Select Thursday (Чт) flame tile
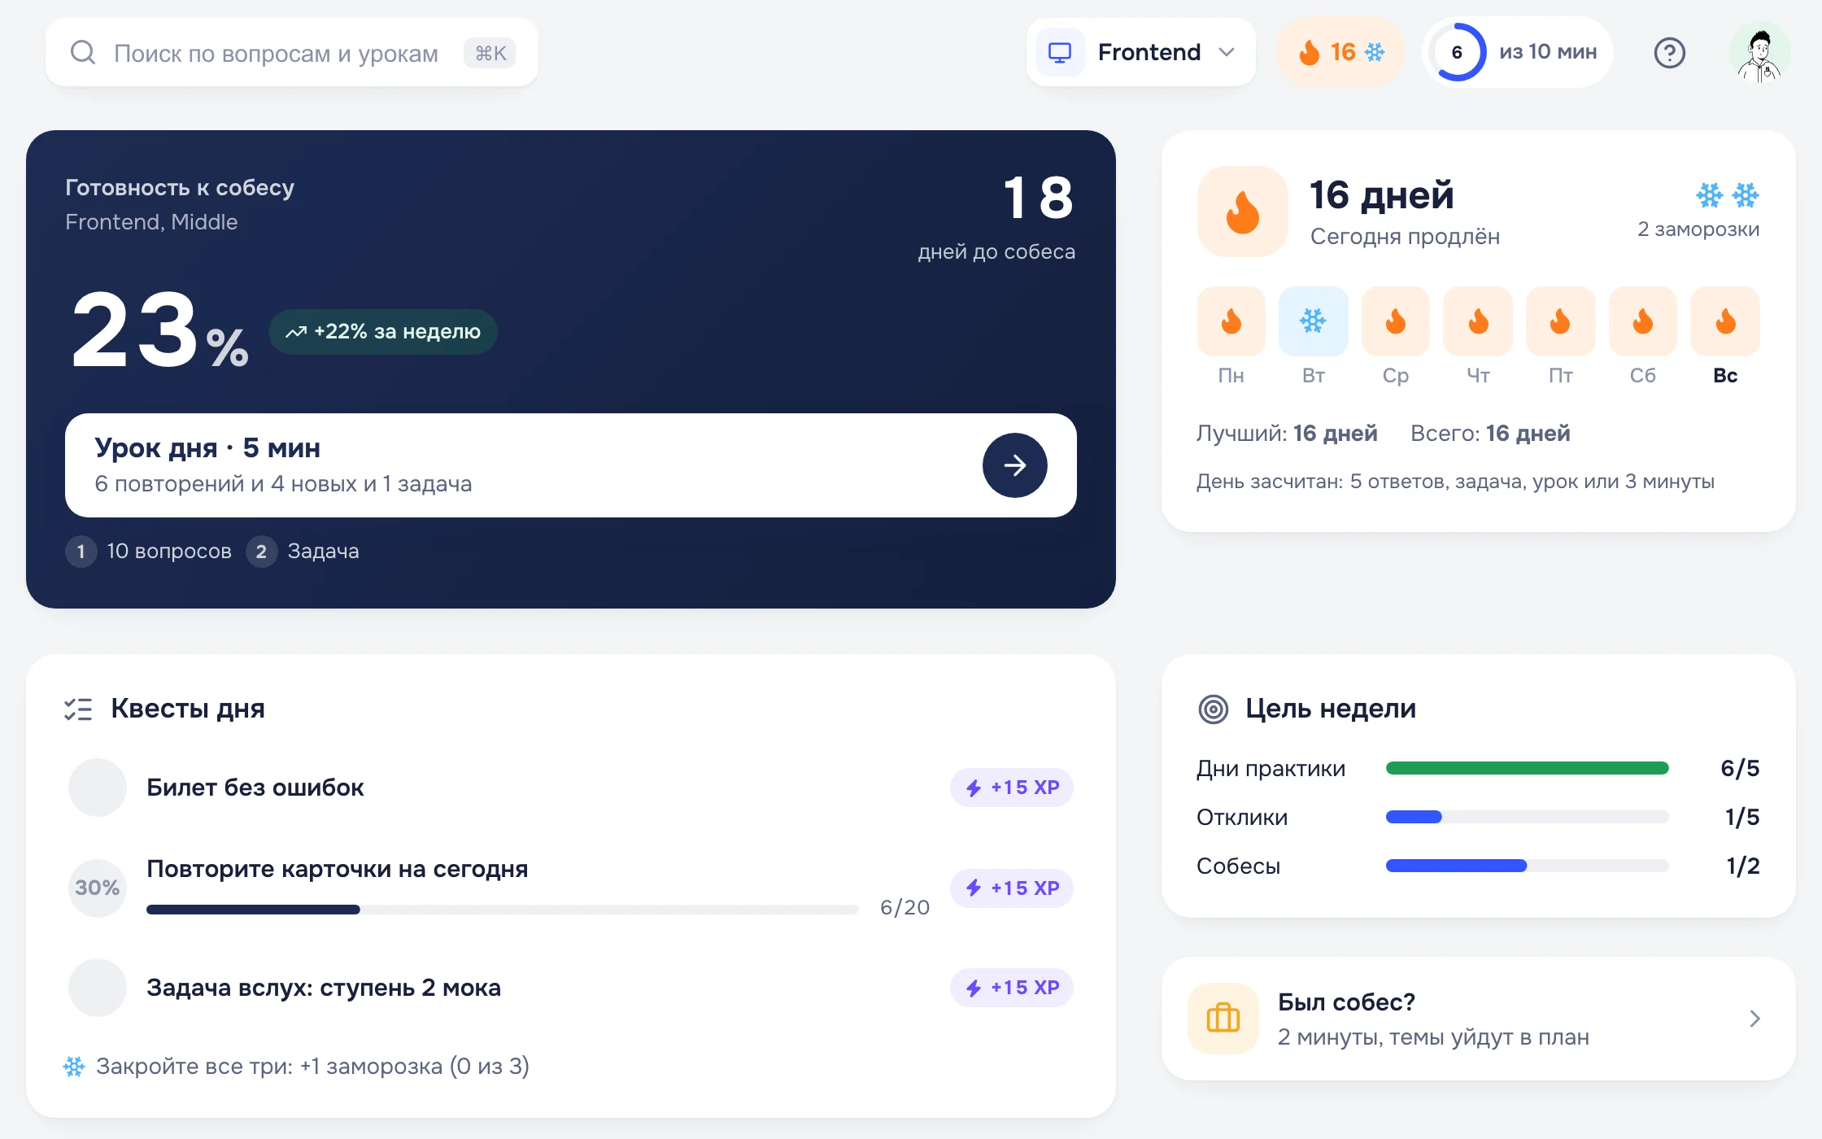The image size is (1822, 1139). (x=1478, y=321)
